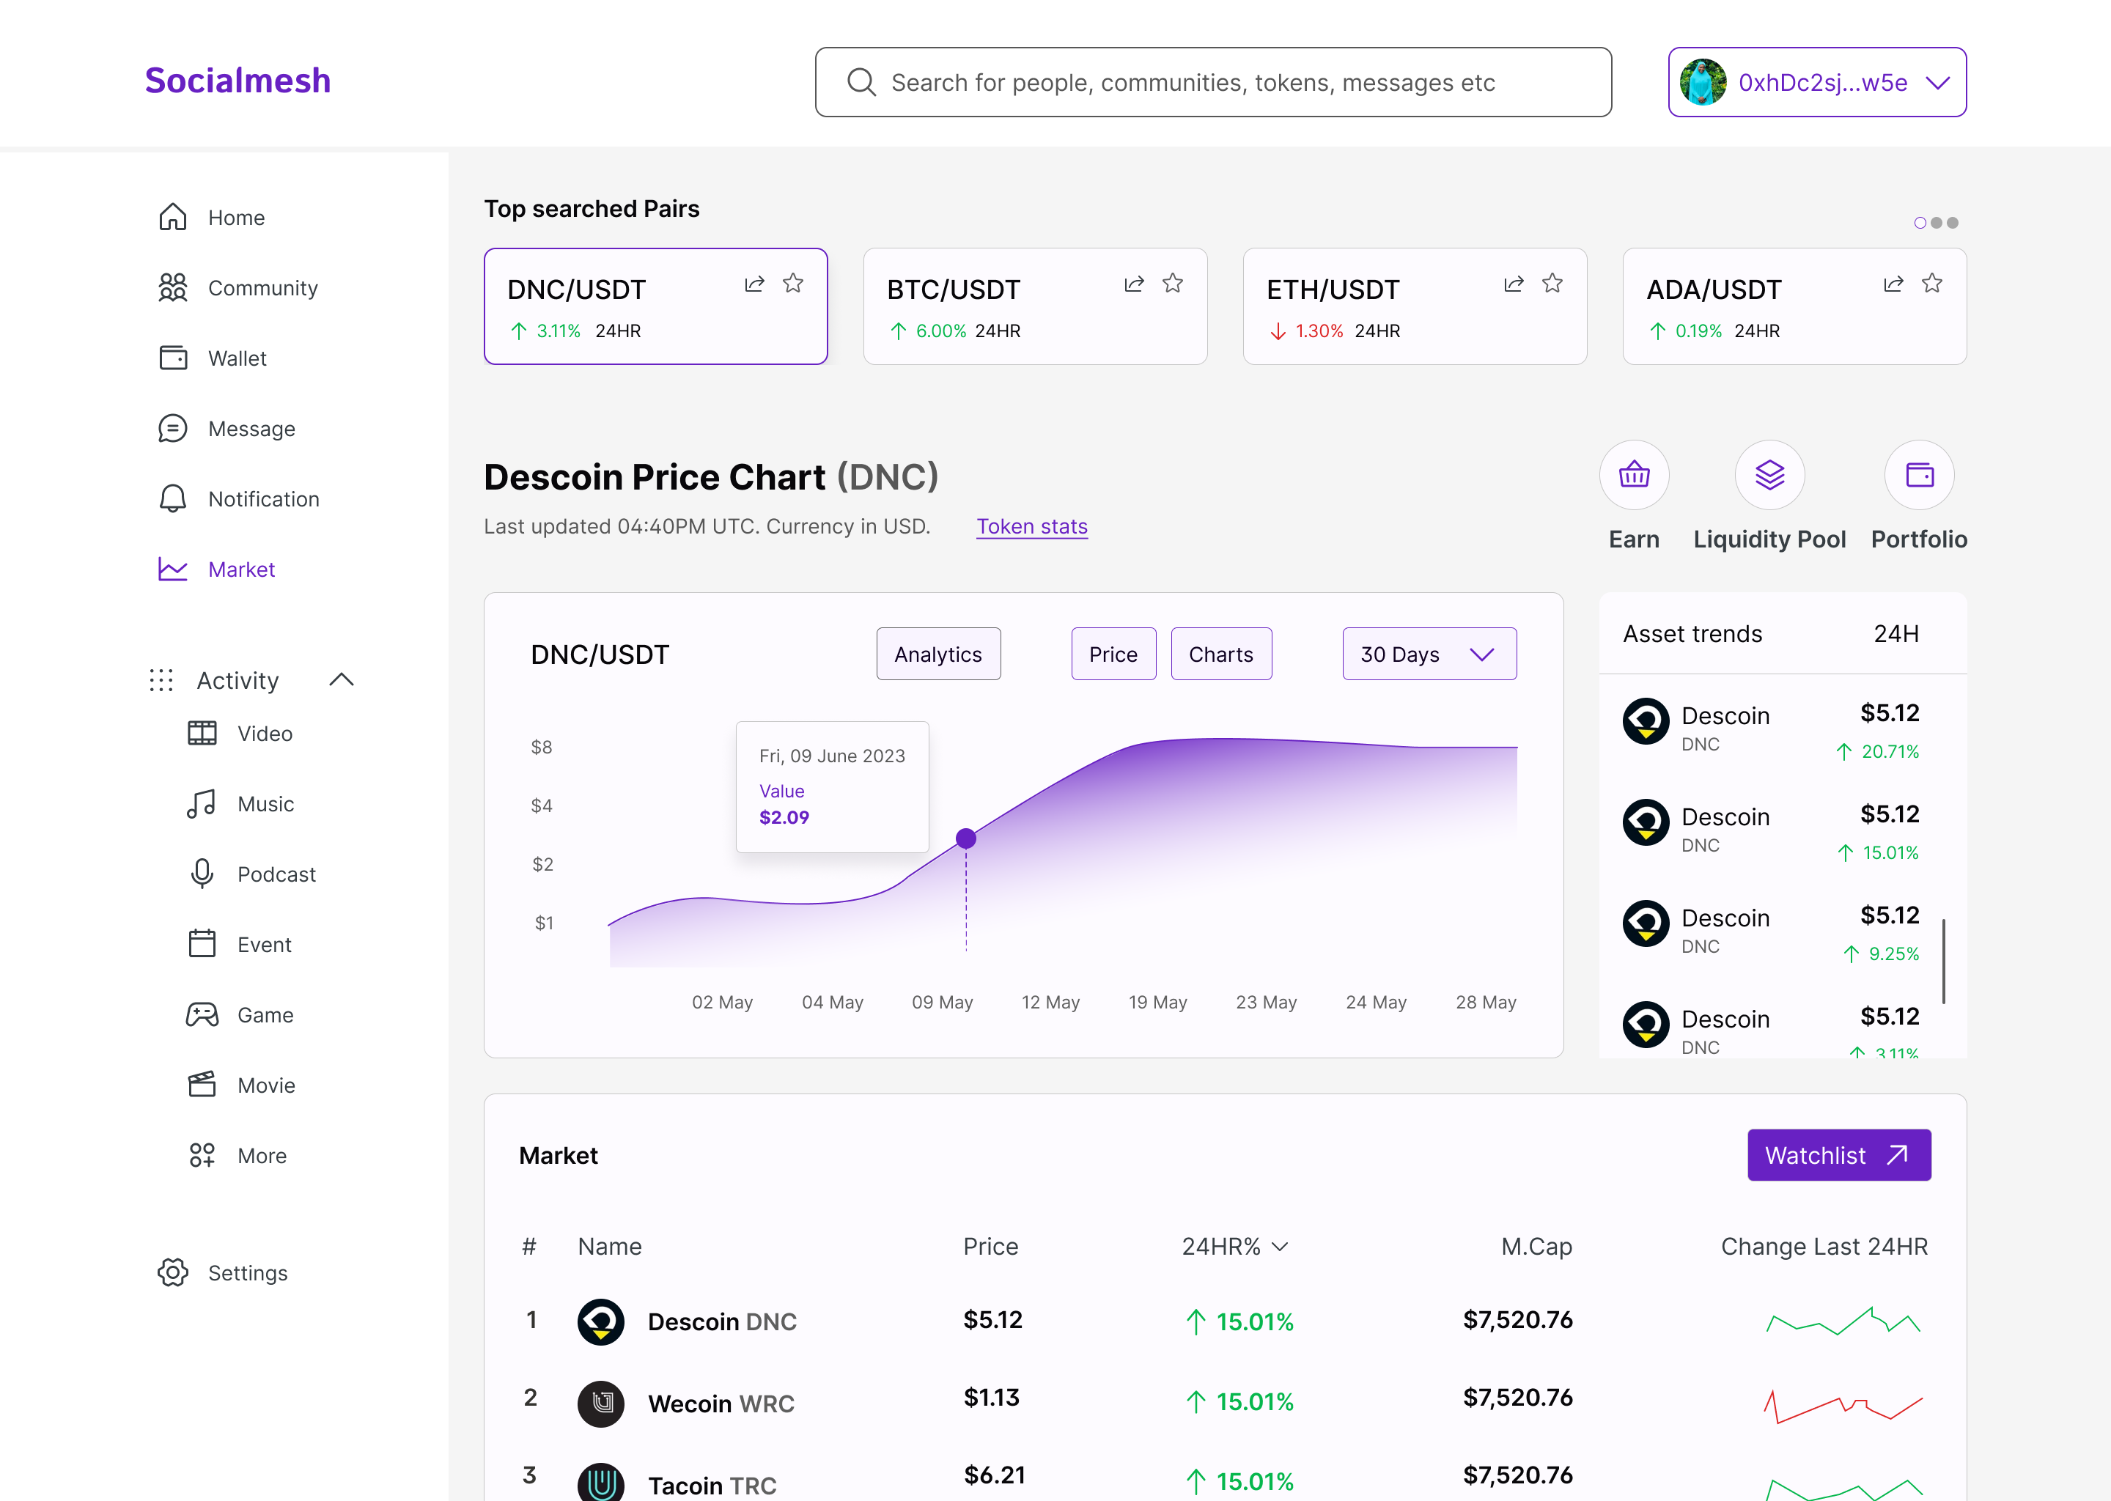Click the Notification bell icon in sidebar
The image size is (2111, 1501).
173,499
